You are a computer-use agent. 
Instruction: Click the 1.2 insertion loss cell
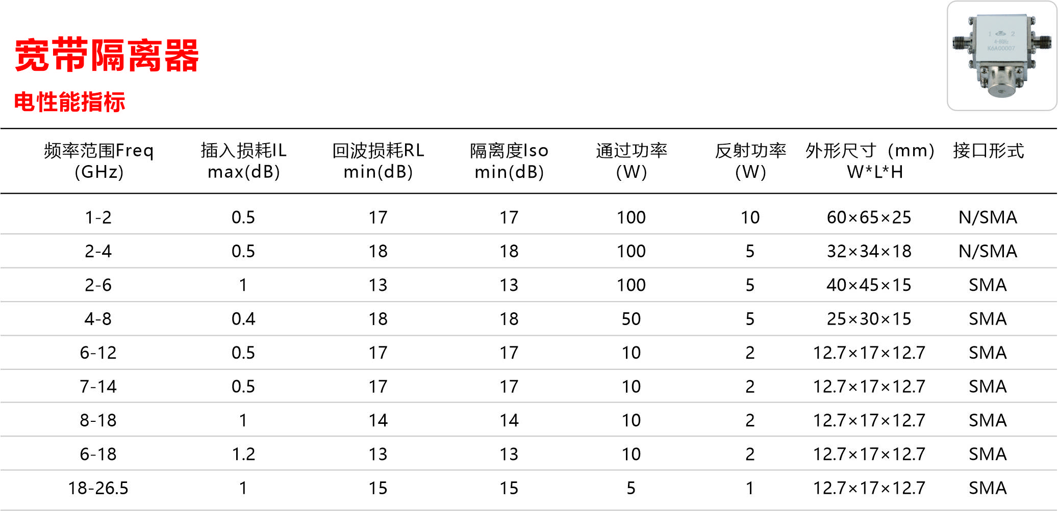[x=243, y=454]
